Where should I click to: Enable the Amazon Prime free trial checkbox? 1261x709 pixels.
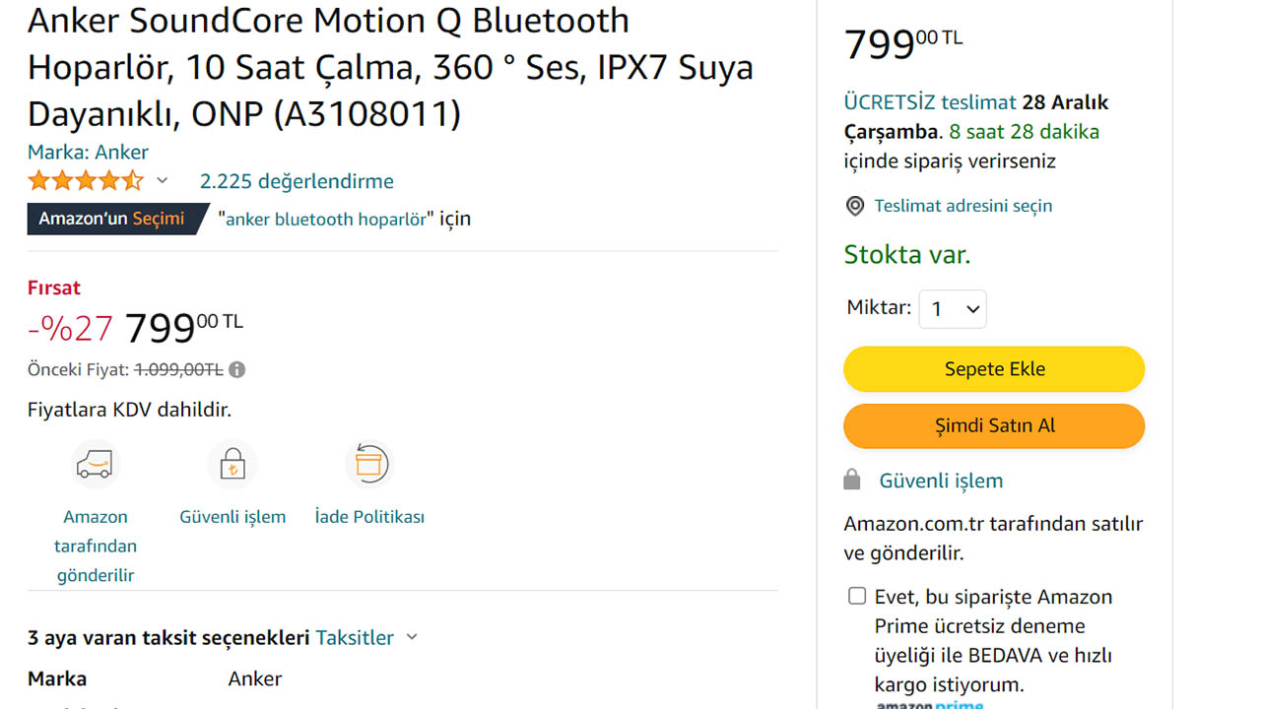coord(857,596)
